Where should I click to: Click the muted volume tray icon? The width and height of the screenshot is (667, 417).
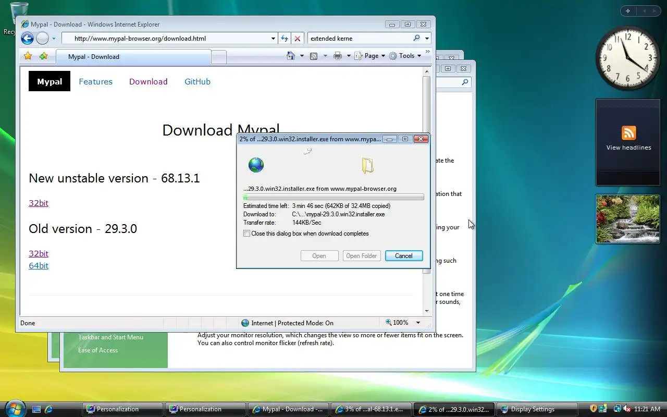click(627, 409)
